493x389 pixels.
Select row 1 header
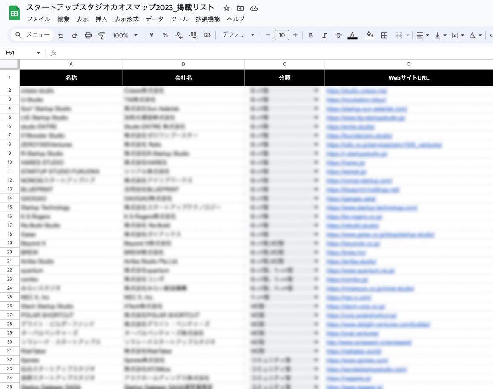click(9, 77)
